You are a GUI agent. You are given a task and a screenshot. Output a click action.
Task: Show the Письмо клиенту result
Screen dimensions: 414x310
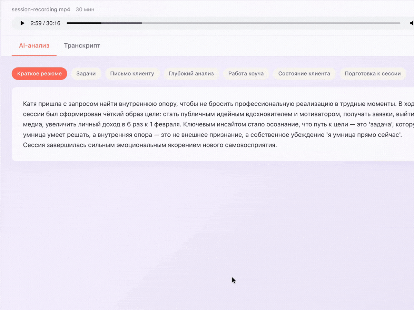click(132, 73)
